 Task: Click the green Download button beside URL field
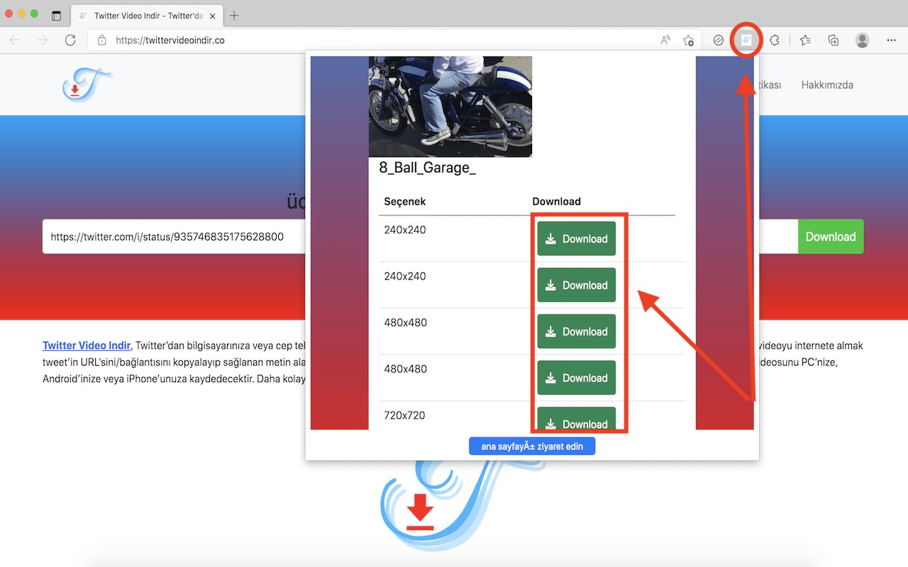pyautogui.click(x=831, y=237)
